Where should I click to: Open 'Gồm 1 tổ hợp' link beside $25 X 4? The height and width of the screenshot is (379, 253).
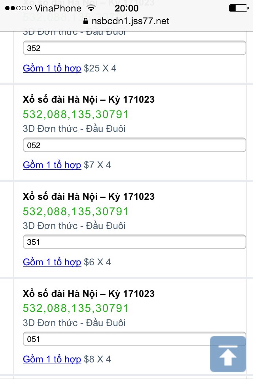(x=52, y=68)
